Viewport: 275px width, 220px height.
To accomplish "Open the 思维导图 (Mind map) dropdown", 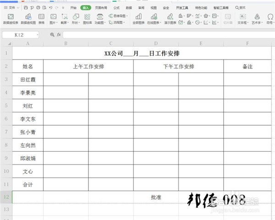I will coord(118,16).
